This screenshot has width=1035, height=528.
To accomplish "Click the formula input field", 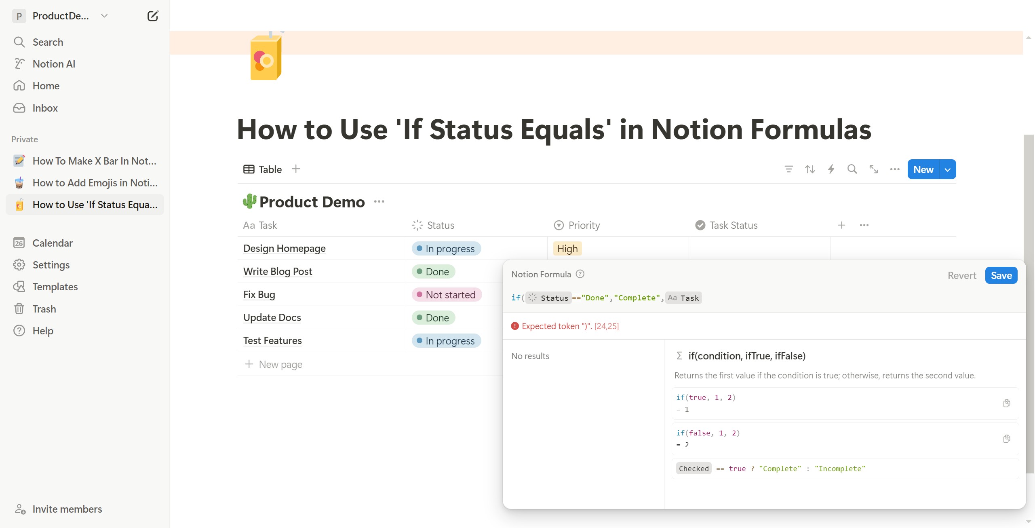I will coord(764,298).
